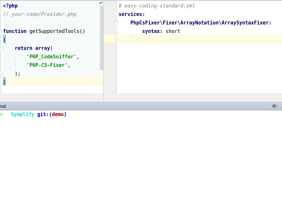The width and height of the screenshot is (282, 213).
Task: Click the fold end marker at closing parenthesis
Action: (x=1, y=74)
